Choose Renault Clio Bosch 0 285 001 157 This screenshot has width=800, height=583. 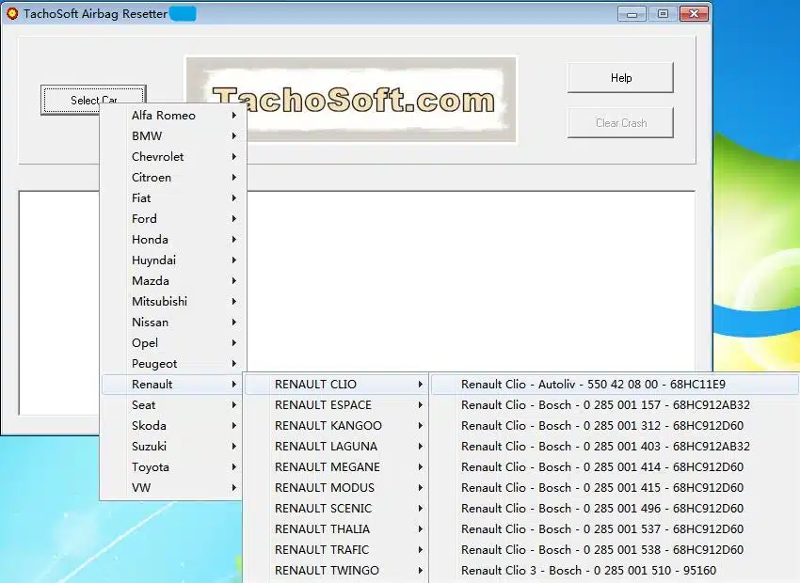(x=605, y=405)
